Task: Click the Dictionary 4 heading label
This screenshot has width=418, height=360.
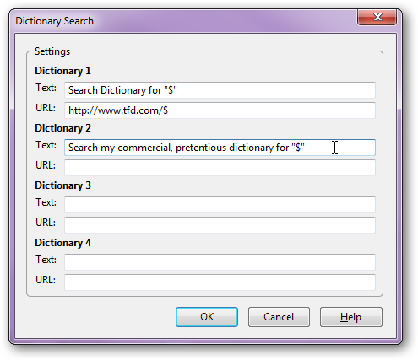Action: 63,243
